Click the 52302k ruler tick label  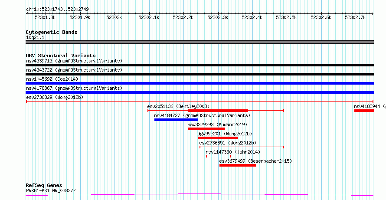(x=114, y=18)
